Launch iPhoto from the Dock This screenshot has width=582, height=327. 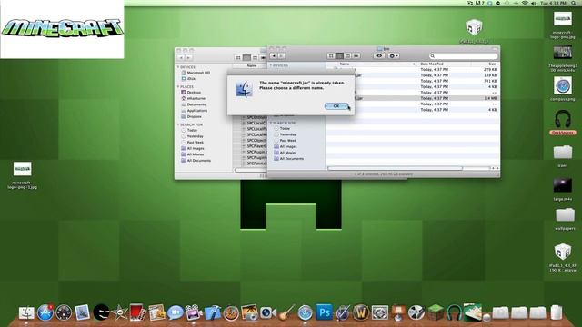click(x=249, y=312)
